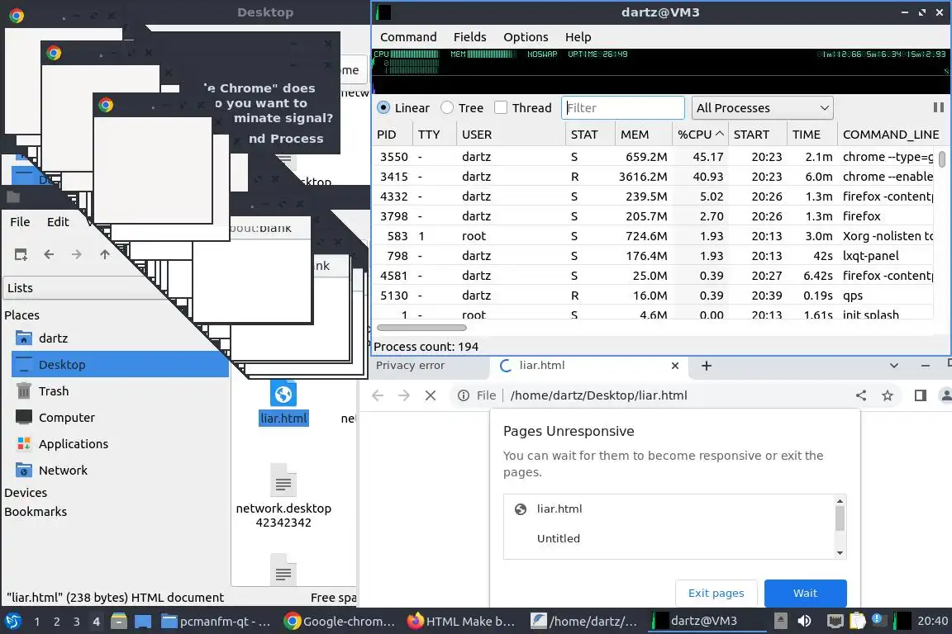Close the liar.html tab

pos(674,366)
